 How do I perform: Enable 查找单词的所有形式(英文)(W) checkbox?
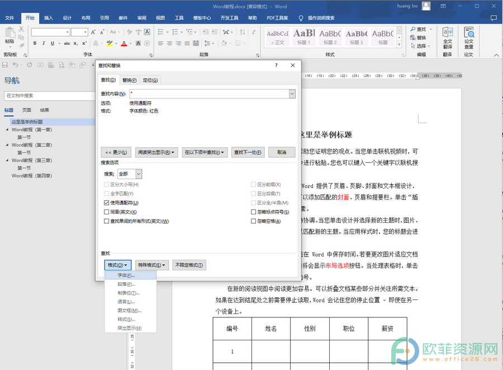tap(107, 221)
